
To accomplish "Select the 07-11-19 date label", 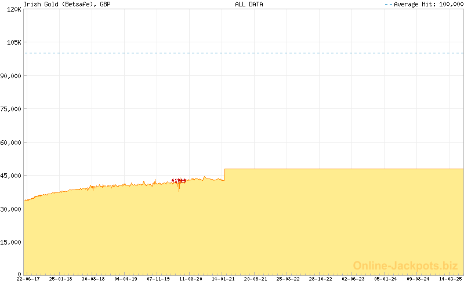I will pos(158,279).
